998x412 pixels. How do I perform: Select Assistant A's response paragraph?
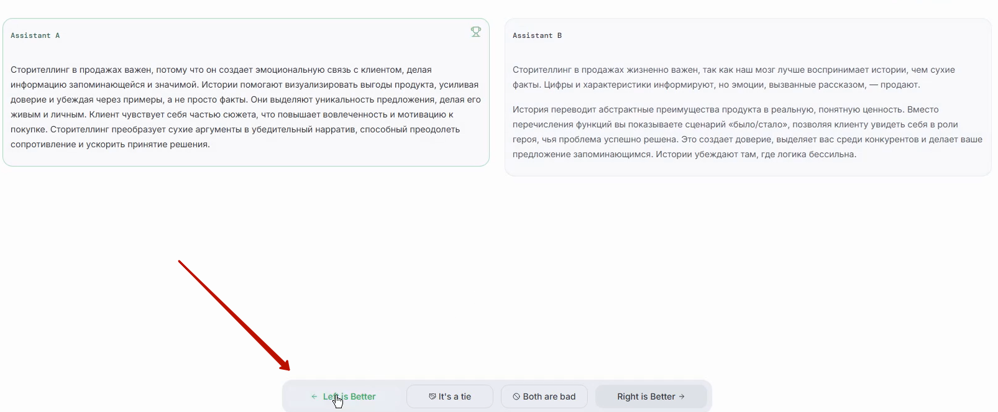[x=245, y=107]
